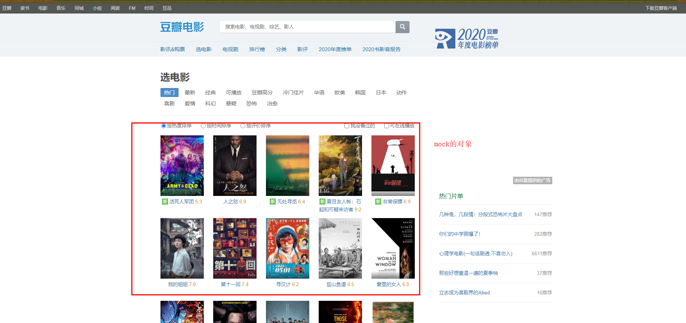This screenshot has width=686, height=323.
Task: Select the 最新 tag
Action: pyautogui.click(x=190, y=93)
